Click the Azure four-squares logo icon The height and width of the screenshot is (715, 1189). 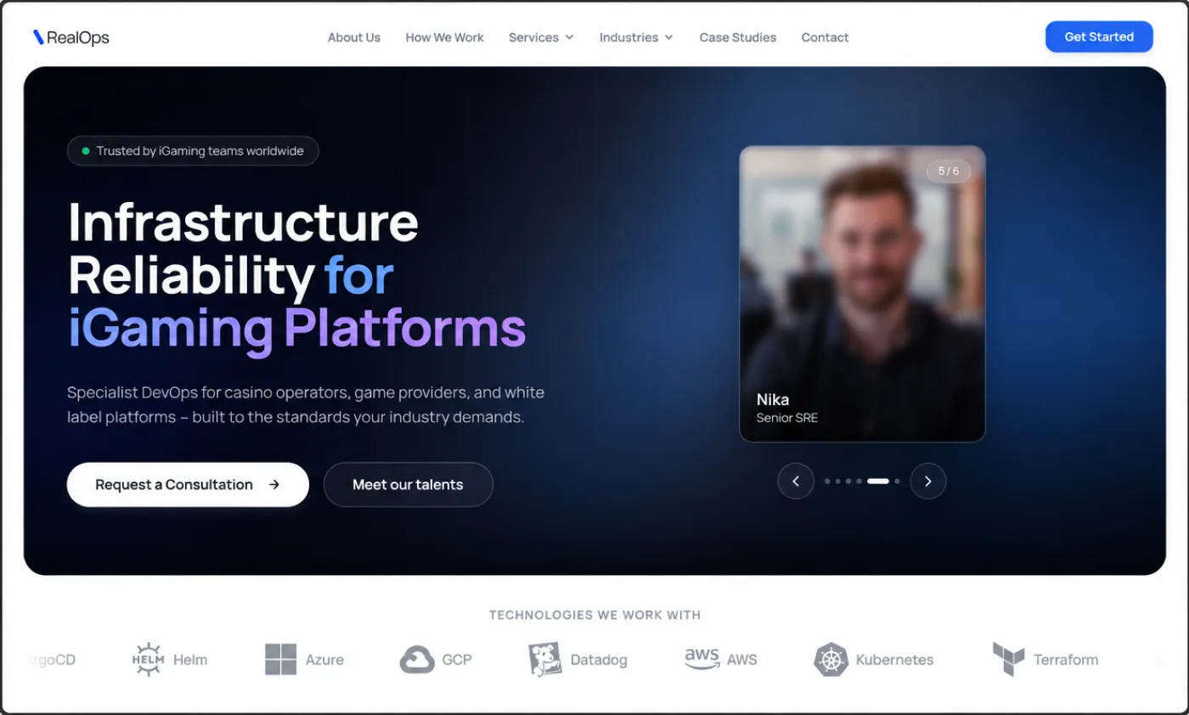coord(280,660)
